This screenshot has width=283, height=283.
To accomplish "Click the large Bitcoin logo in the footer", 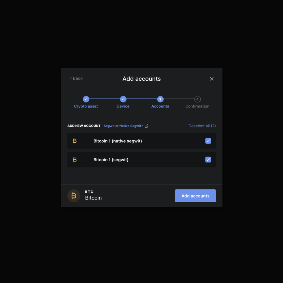I will (x=74, y=196).
